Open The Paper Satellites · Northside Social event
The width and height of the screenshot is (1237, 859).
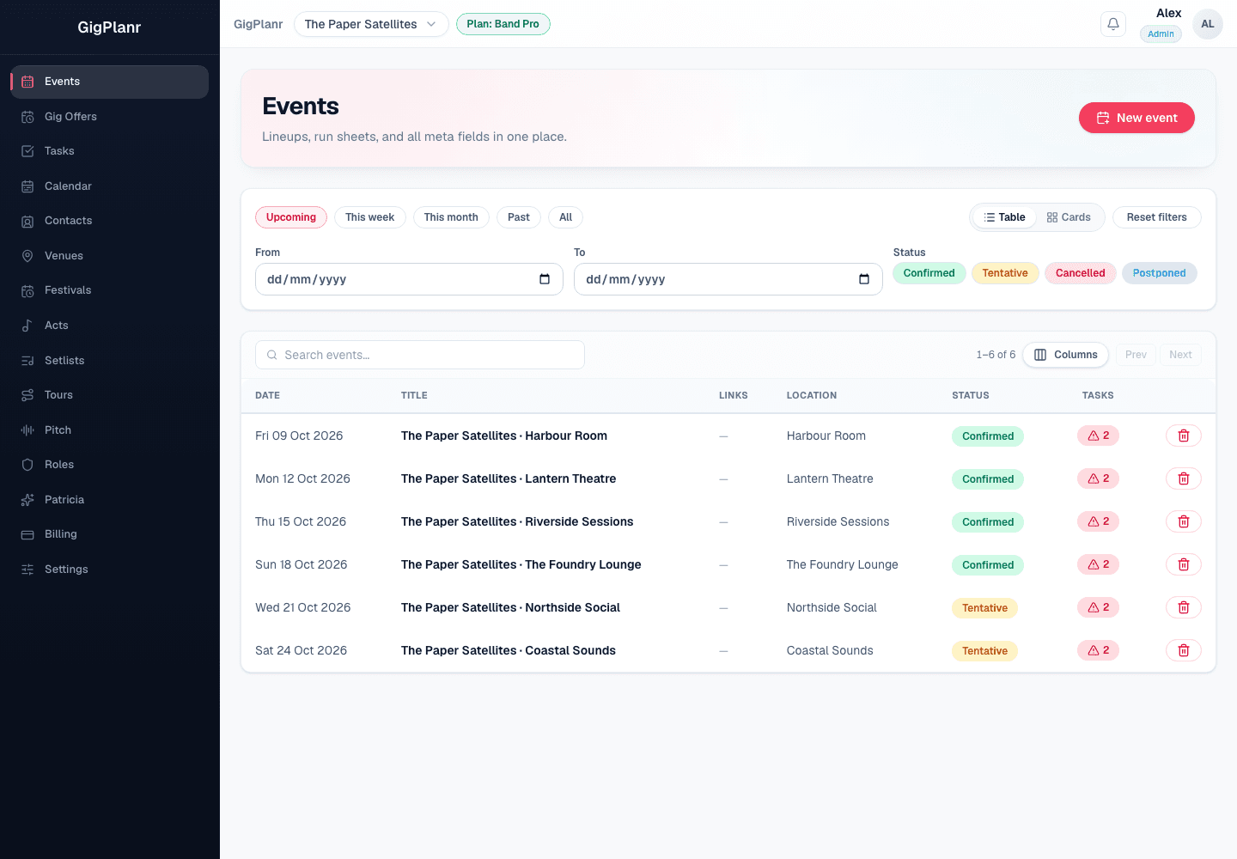point(510,607)
